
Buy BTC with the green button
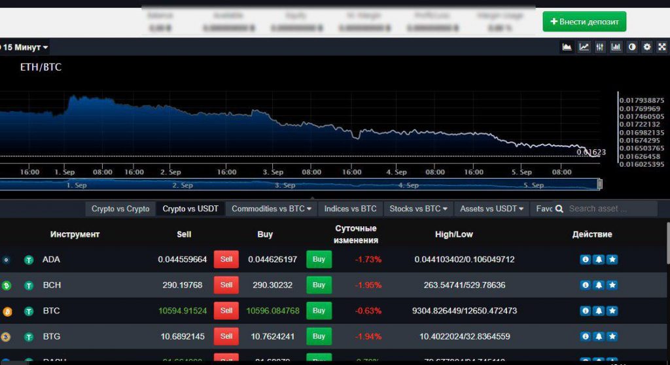[319, 311]
